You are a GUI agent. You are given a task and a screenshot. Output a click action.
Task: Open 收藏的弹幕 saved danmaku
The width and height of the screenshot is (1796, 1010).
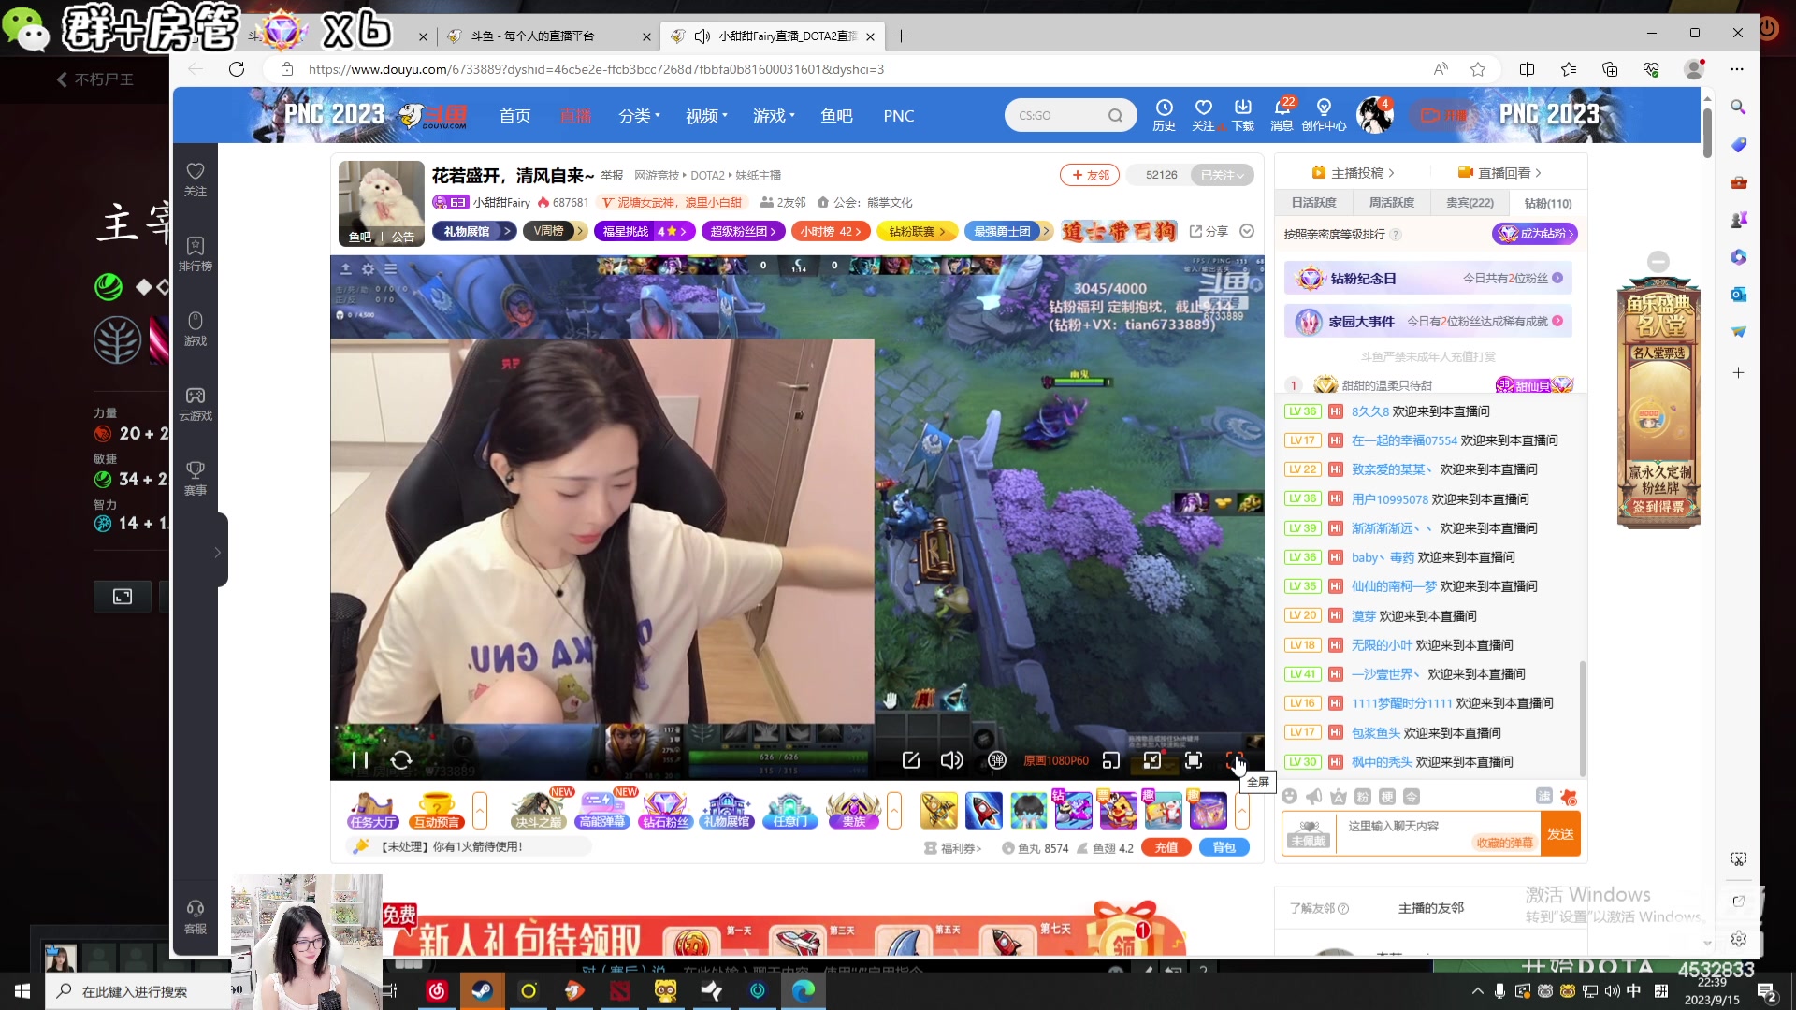point(1504,843)
